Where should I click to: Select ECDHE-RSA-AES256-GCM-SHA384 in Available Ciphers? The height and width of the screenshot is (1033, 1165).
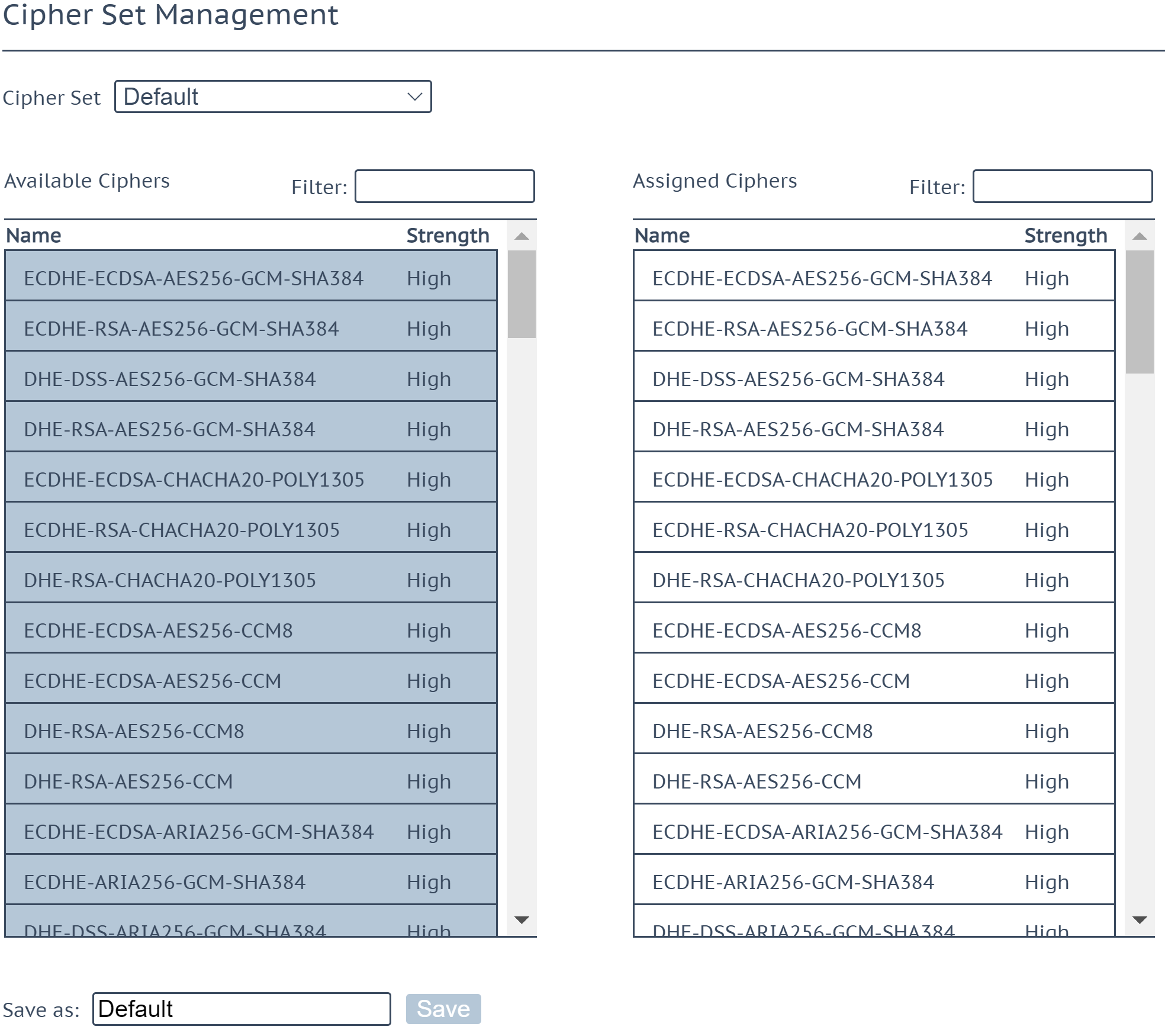(x=251, y=326)
